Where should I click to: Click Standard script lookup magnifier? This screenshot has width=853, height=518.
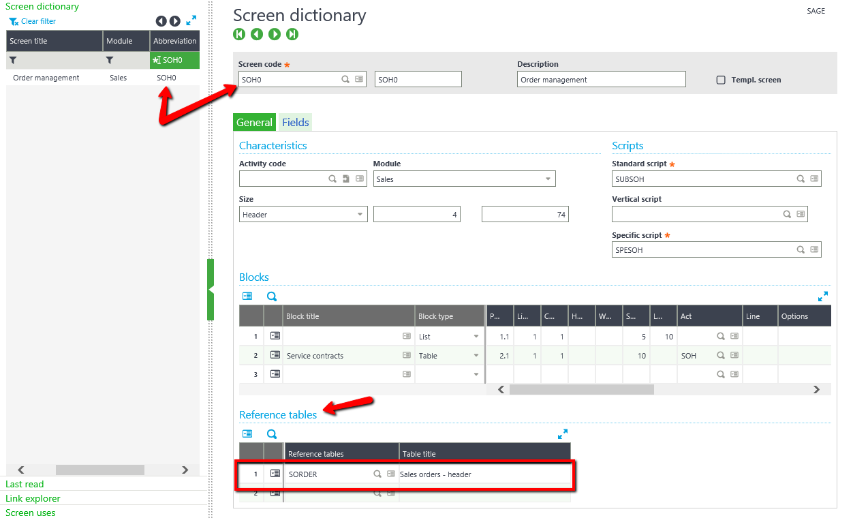(x=801, y=179)
